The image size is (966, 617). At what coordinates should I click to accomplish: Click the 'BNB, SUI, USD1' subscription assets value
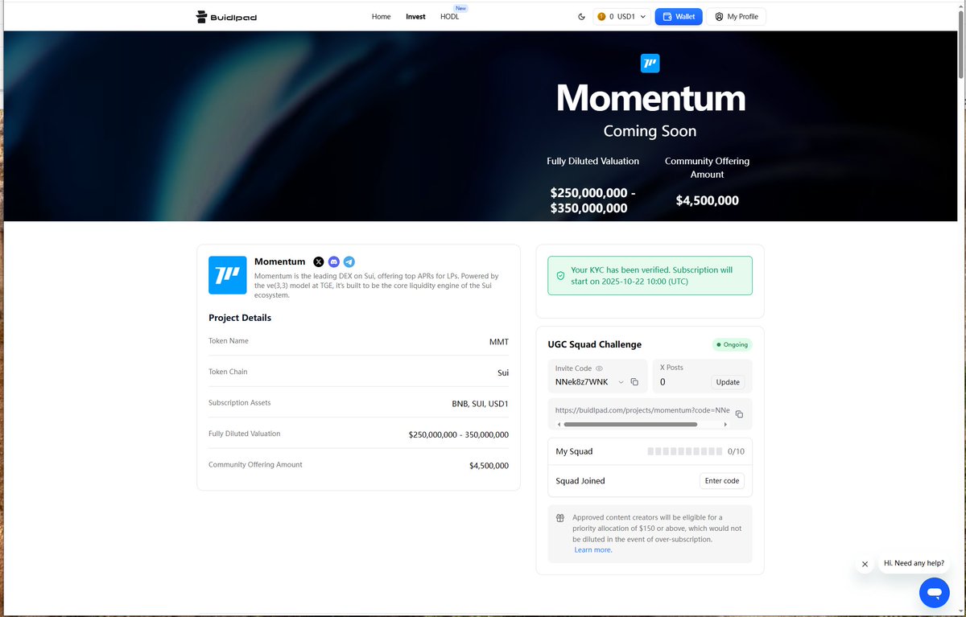pyautogui.click(x=480, y=404)
